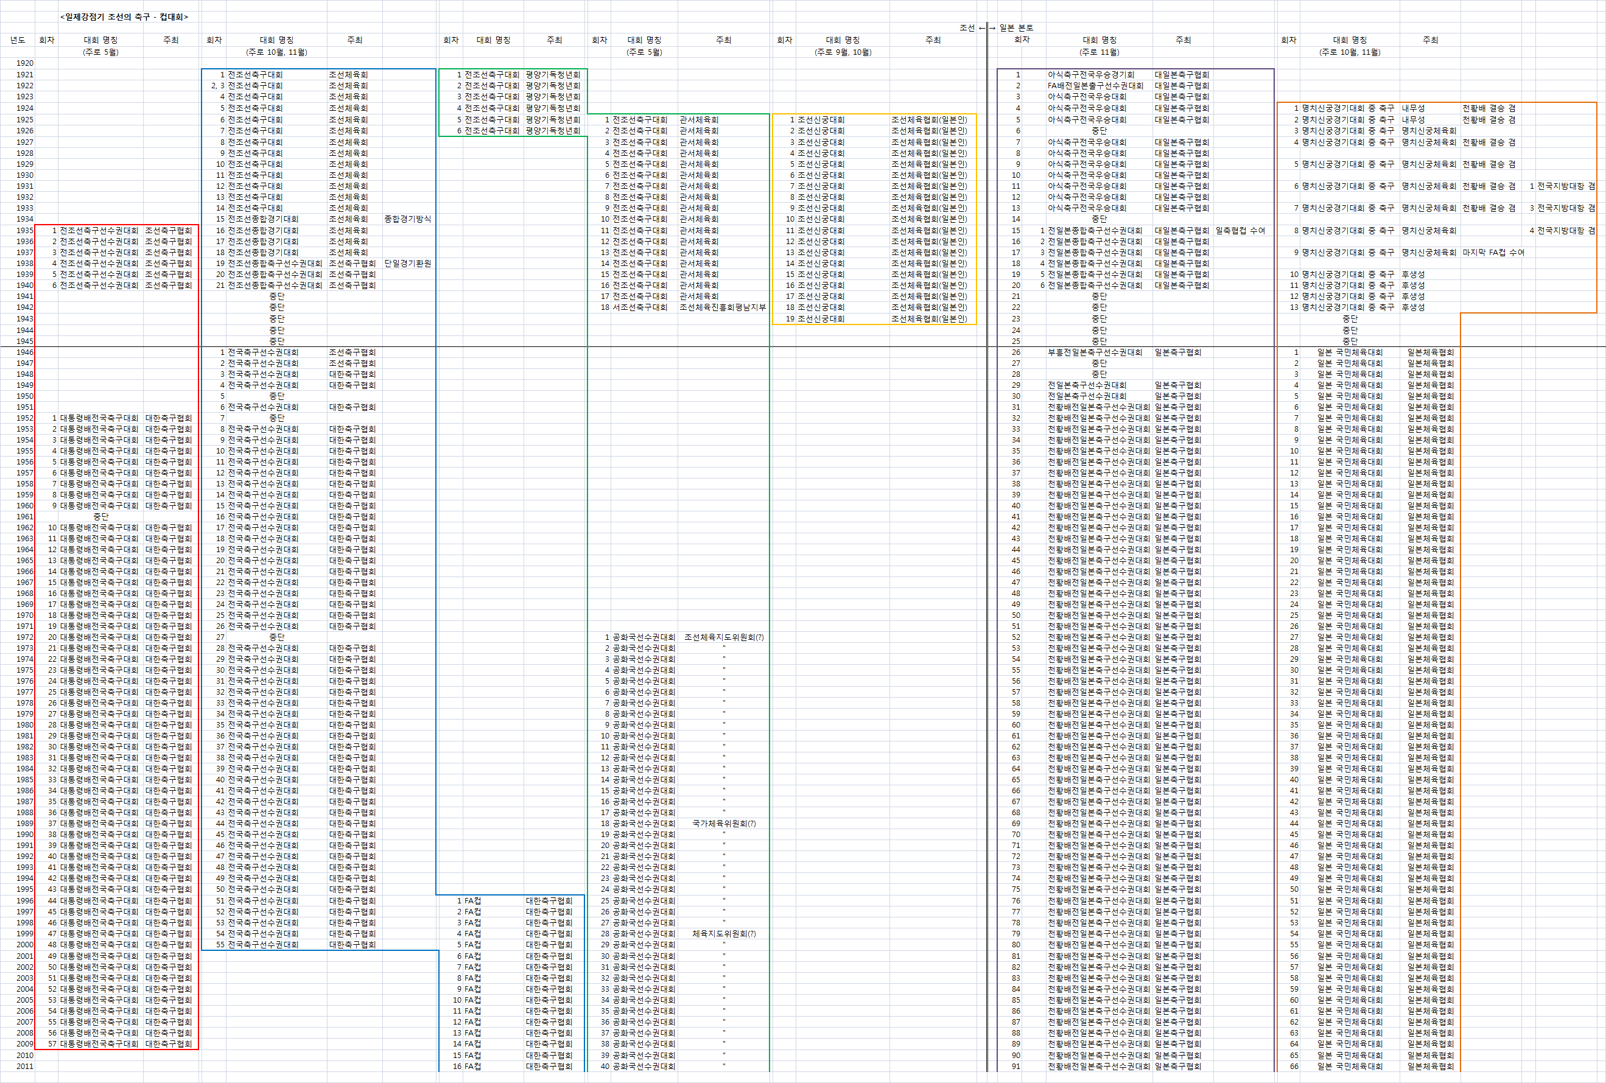Select the '서조선축구대회' cell

click(640, 307)
